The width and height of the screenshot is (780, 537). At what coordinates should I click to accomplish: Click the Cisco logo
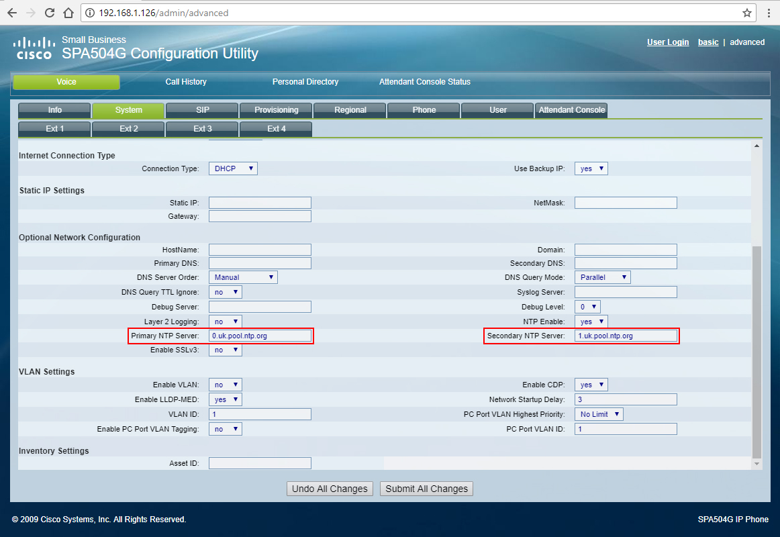click(x=34, y=48)
